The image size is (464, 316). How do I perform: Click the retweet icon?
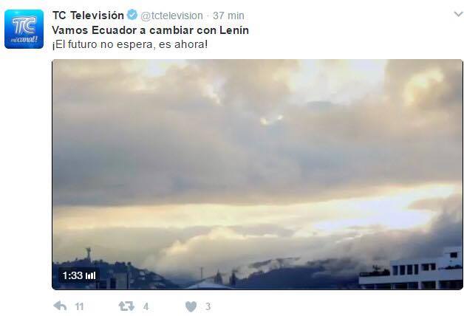(x=126, y=306)
